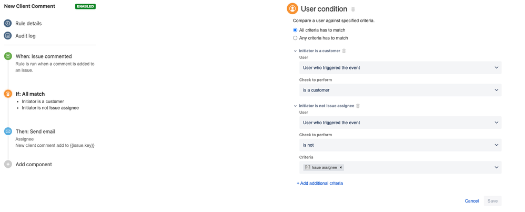Screen dimensions: 525x212
Task: Open the Audit log menu item
Action: 25,36
